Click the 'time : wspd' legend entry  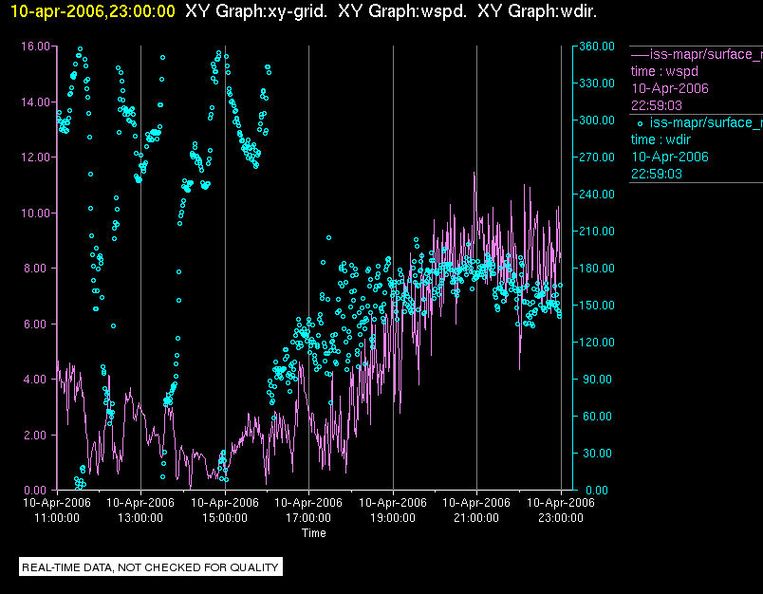[662, 71]
